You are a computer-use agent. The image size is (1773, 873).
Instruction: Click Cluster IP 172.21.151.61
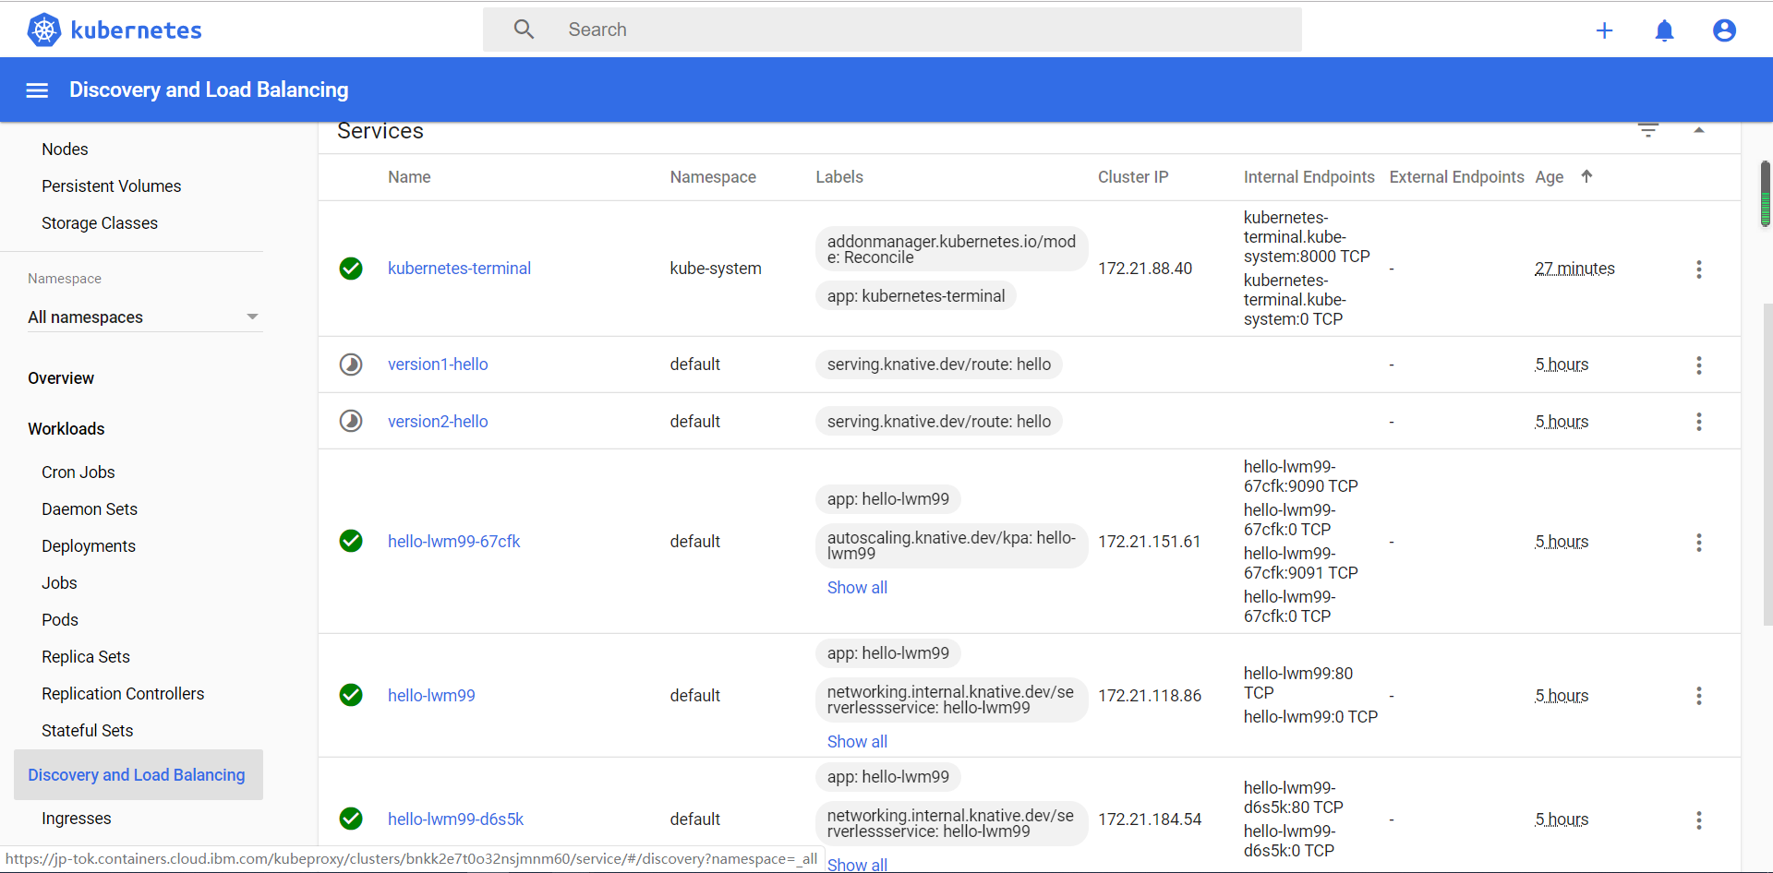(x=1150, y=542)
